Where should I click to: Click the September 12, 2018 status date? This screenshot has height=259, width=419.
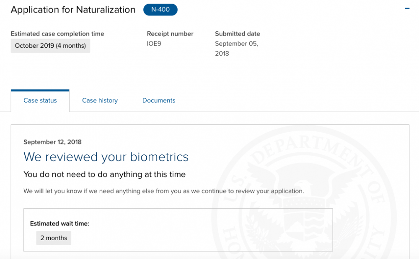[x=52, y=142]
